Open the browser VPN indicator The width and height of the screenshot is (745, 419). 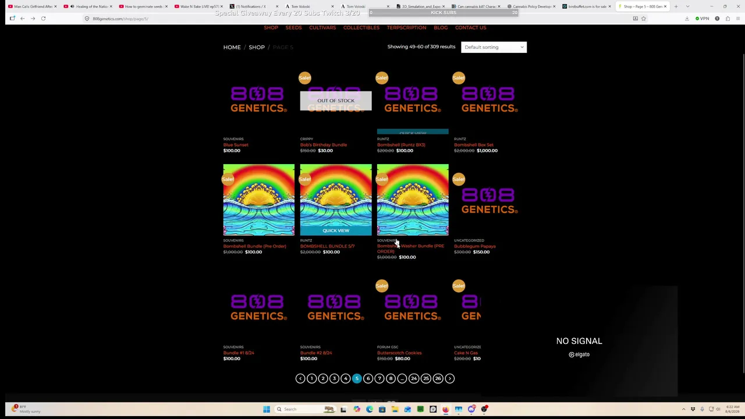pos(703,19)
